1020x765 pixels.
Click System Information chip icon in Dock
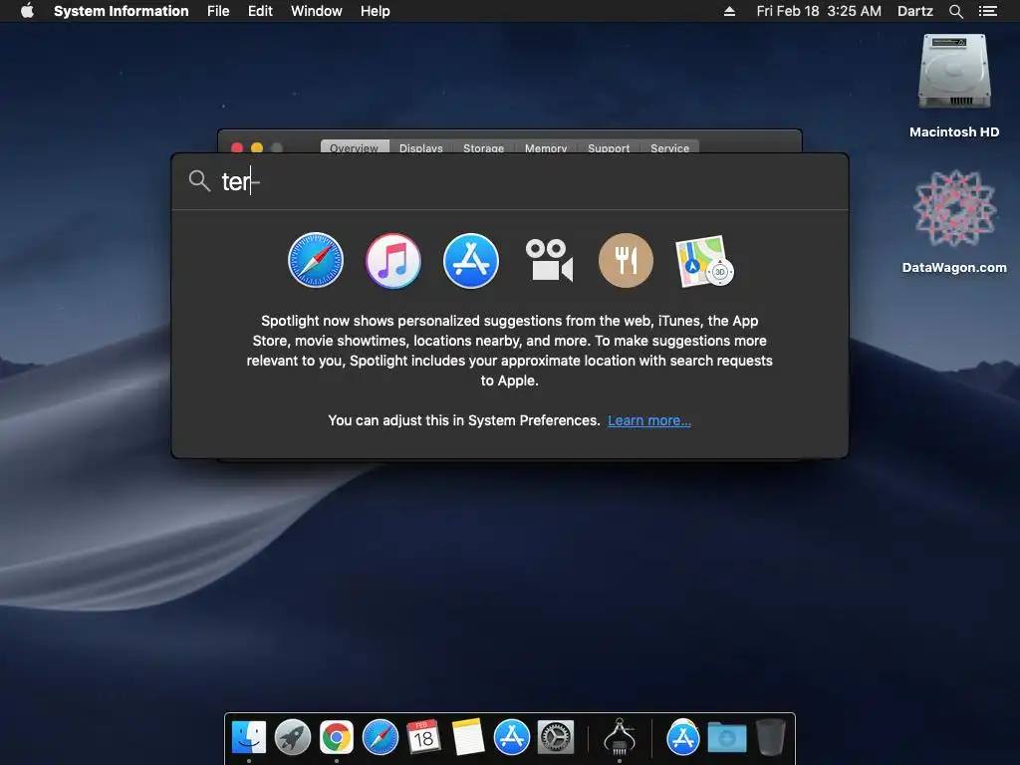pyautogui.click(x=620, y=737)
